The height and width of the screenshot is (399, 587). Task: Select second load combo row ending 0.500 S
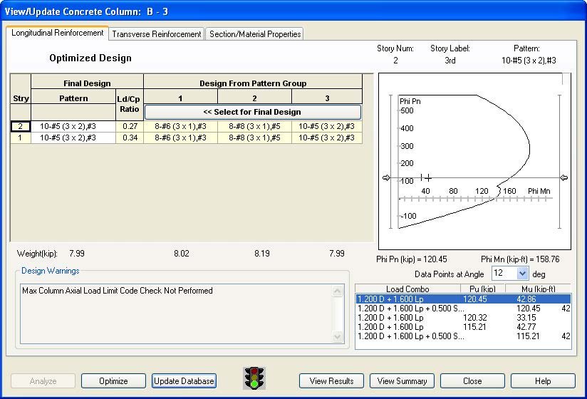click(463, 309)
